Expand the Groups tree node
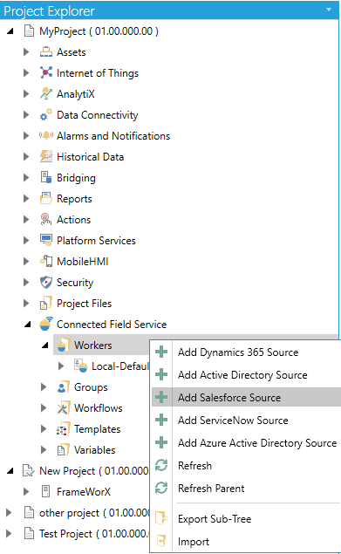341x554 pixels. [x=44, y=386]
